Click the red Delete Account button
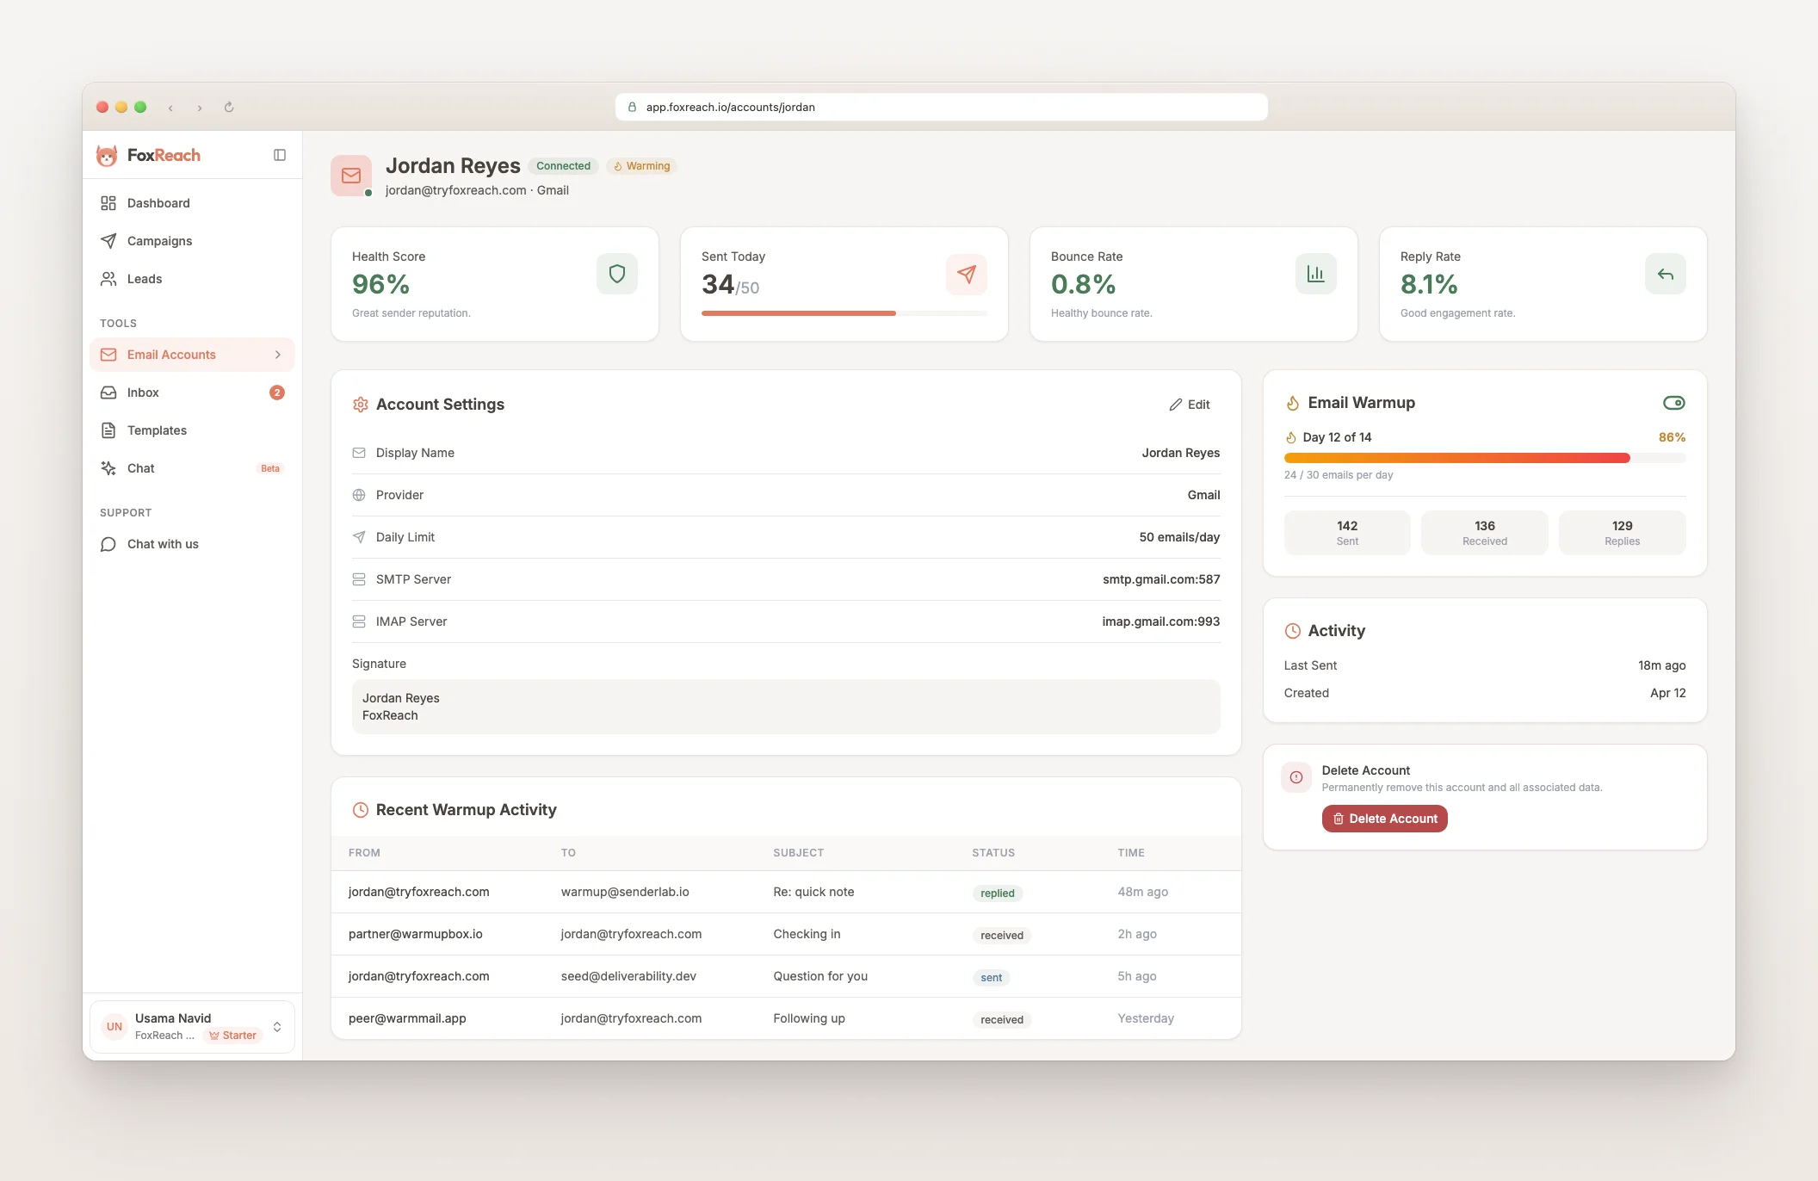The width and height of the screenshot is (1818, 1181). tap(1384, 819)
